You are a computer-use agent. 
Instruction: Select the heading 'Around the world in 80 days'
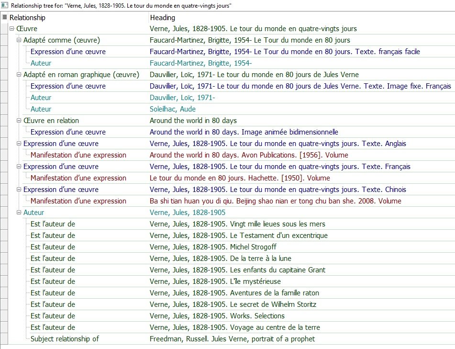pos(193,121)
